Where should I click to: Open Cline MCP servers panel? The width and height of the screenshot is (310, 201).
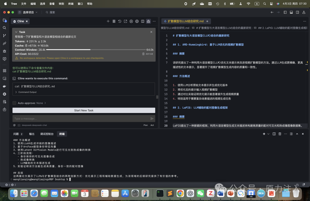tap(114, 21)
